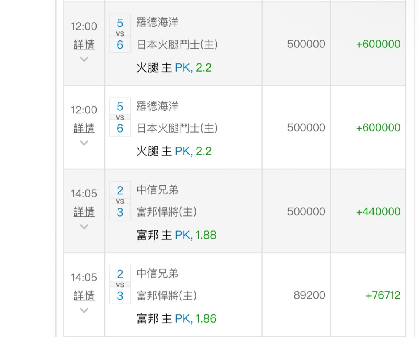Click the +440000 profit value
Viewport: 419px width, 337px height.
(378, 211)
